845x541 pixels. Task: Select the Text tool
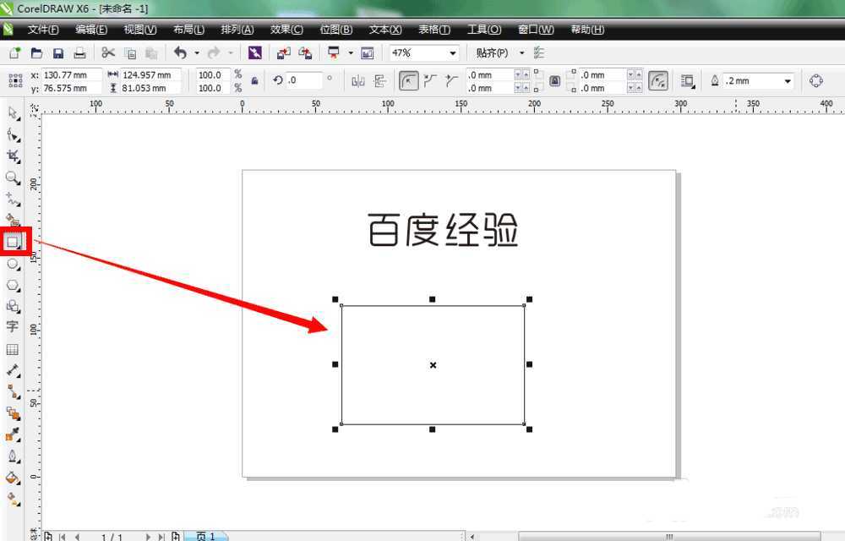13,327
